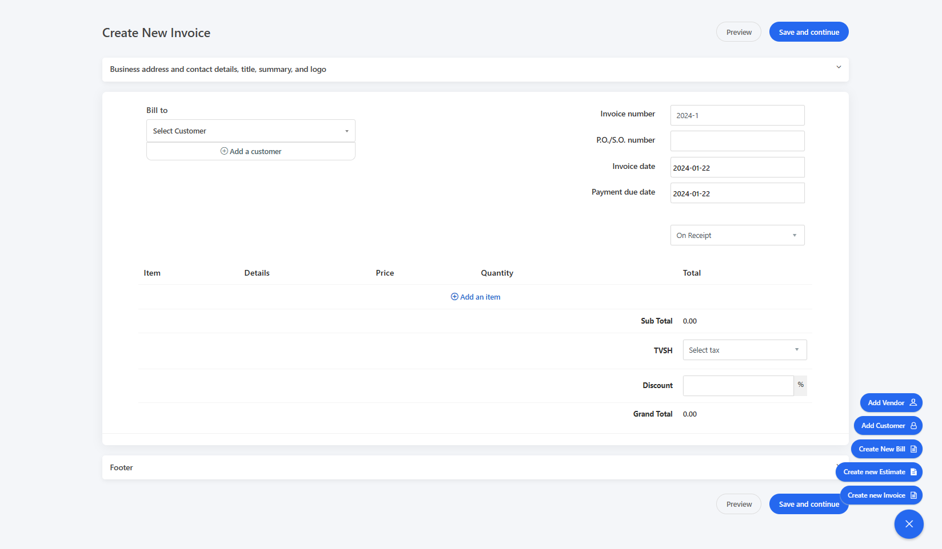The height and width of the screenshot is (549, 942).
Task: Expand business address and contact details section
Action: pyautogui.click(x=475, y=69)
